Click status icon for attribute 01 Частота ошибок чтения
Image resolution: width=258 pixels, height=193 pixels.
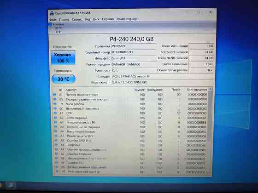click(55, 95)
